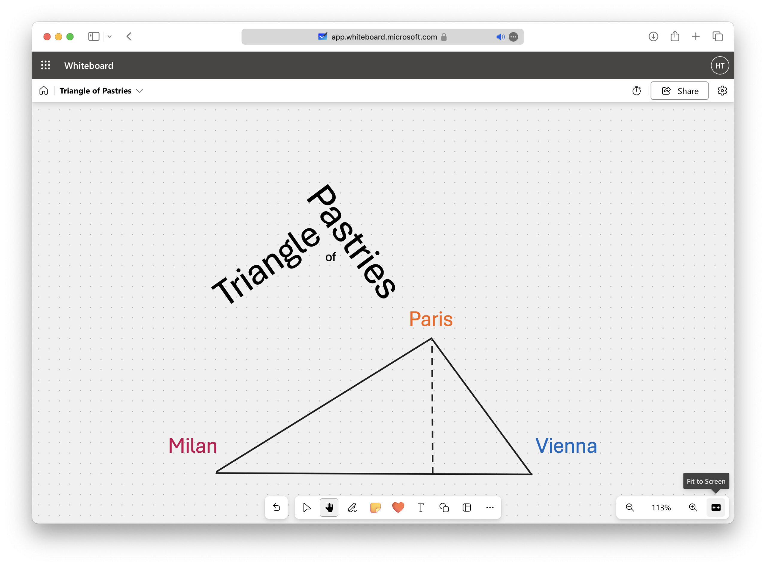Viewport: 766px width, 566px height.
Task: Open the heart Reactions tool
Action: (398, 507)
